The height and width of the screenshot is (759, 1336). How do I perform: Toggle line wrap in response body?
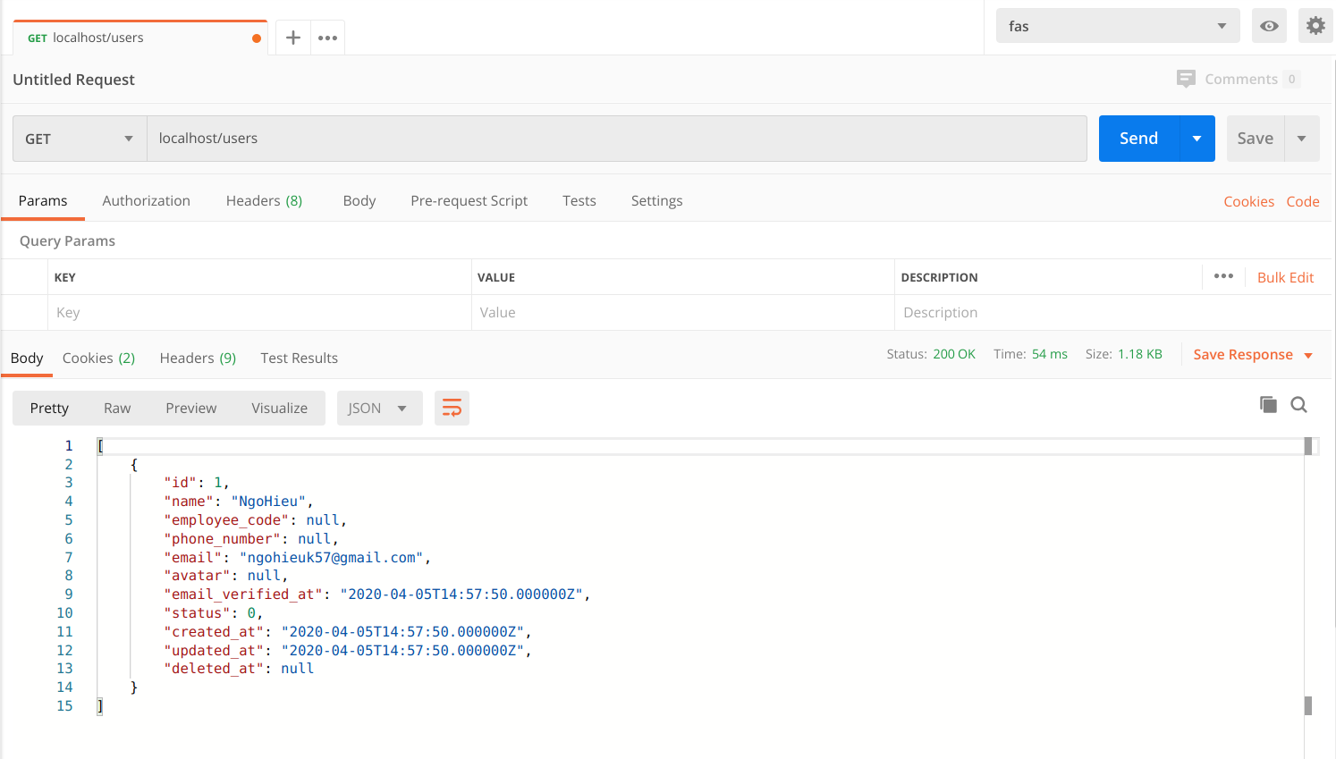[x=452, y=409]
